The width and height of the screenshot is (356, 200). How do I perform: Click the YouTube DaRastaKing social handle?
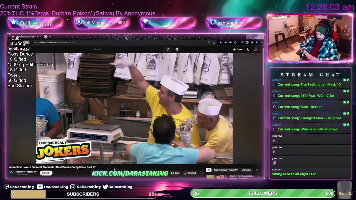click(53, 187)
